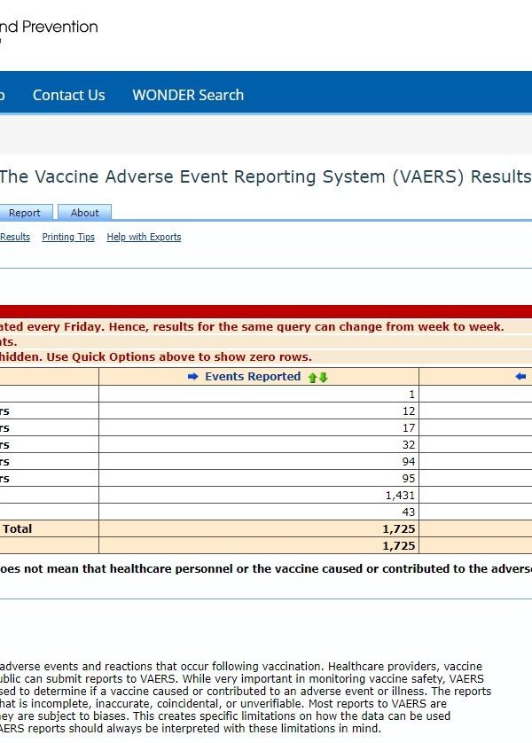The height and width of the screenshot is (743, 532).
Task: Click the VAERS Results page heading
Action: click(264, 176)
